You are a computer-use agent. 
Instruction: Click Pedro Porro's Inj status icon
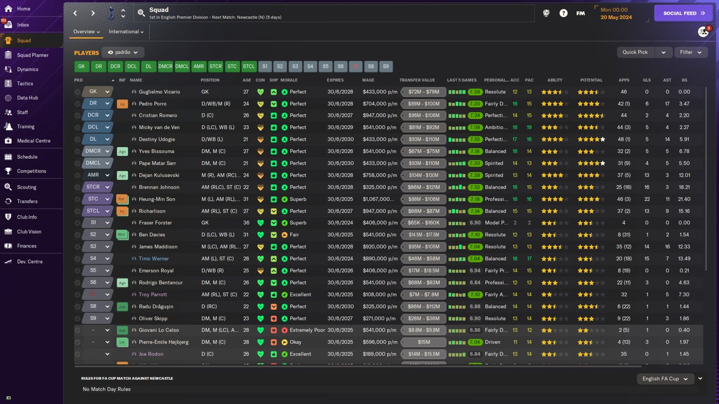tap(122, 104)
